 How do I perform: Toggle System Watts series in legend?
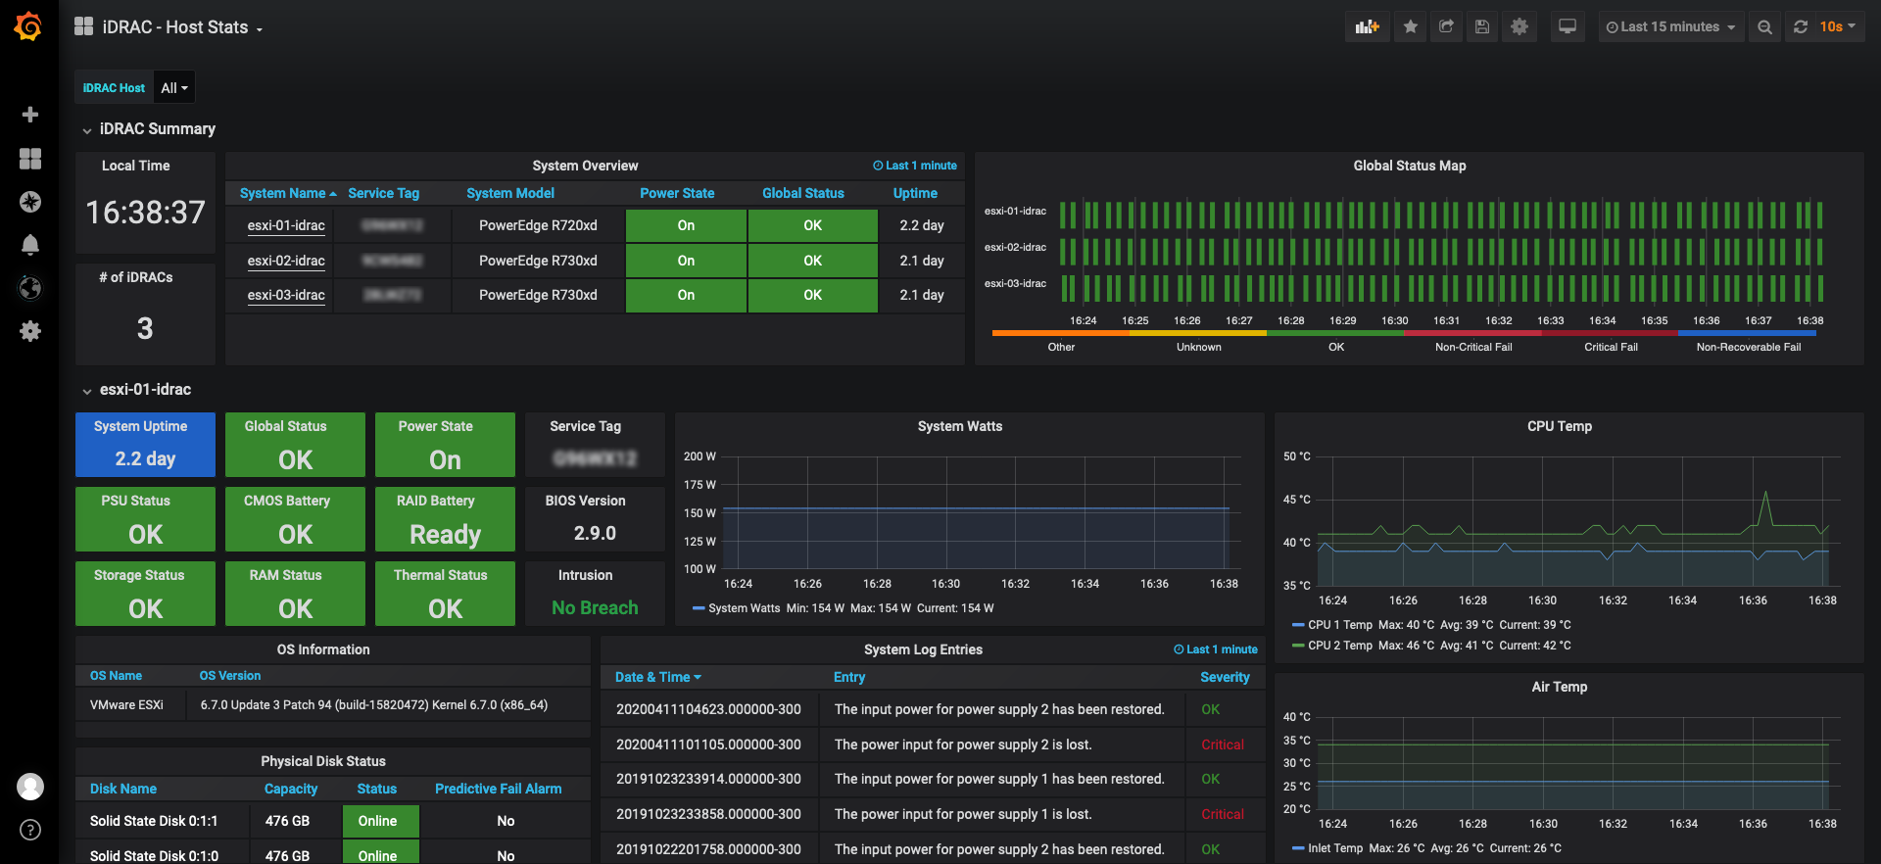click(x=744, y=608)
